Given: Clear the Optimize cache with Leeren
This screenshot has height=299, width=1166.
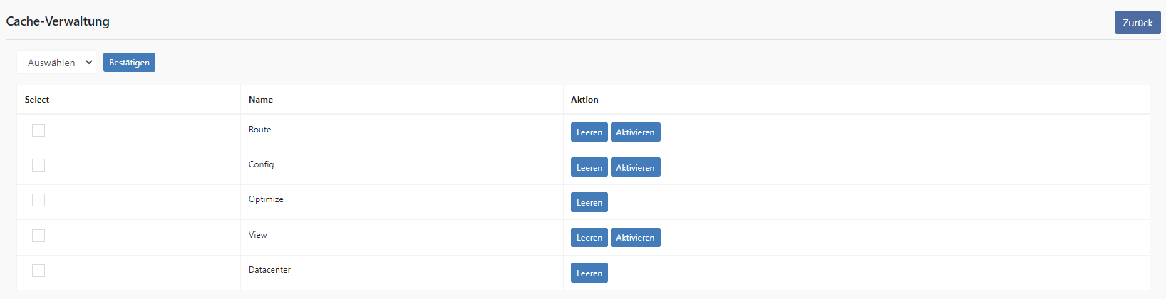Looking at the screenshot, I should [589, 202].
